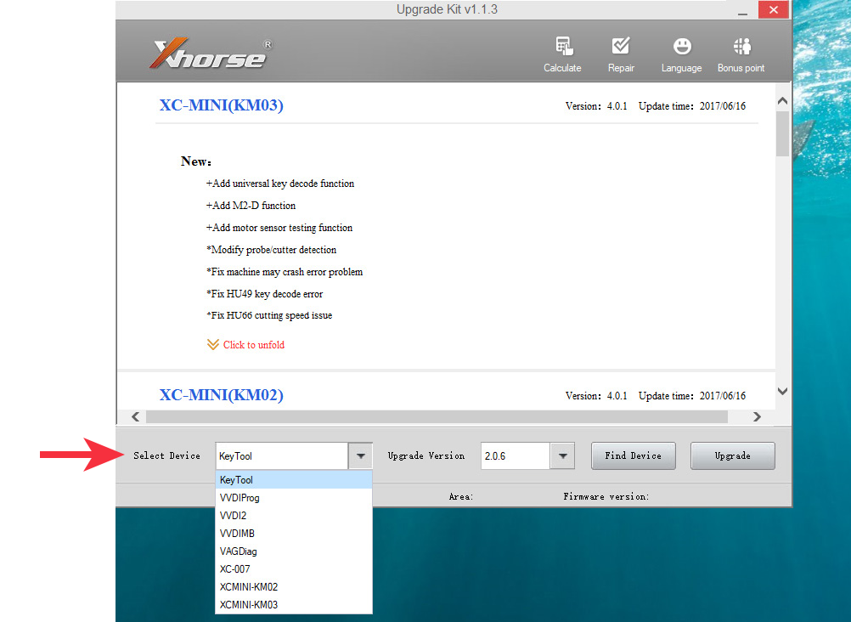Click the Upgrade button

pyautogui.click(x=733, y=455)
